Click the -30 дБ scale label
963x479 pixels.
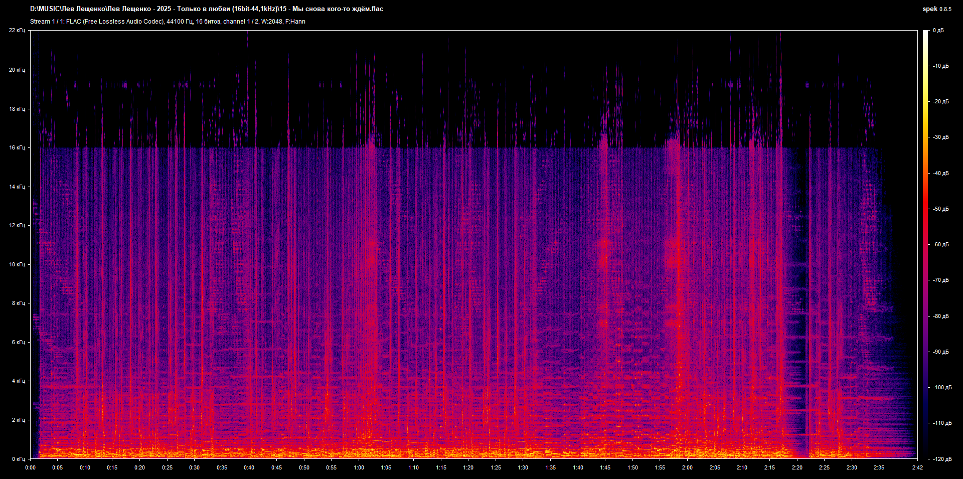(x=941, y=137)
